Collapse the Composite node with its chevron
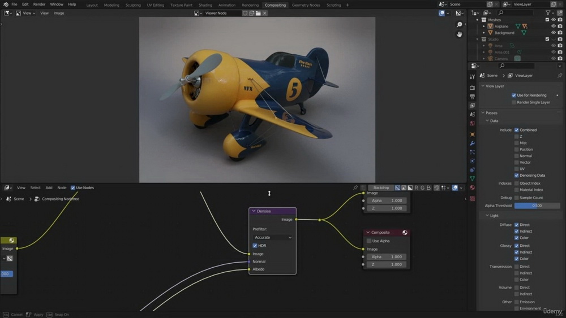This screenshot has width=566, height=318. [368, 233]
